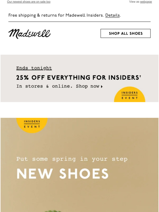Click the NEW SHOES headline
The width and height of the screenshot is (159, 212).
[63, 174]
